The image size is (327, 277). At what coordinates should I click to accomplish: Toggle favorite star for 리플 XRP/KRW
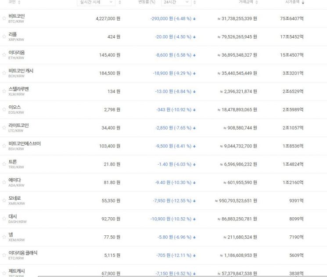[x=4, y=37]
